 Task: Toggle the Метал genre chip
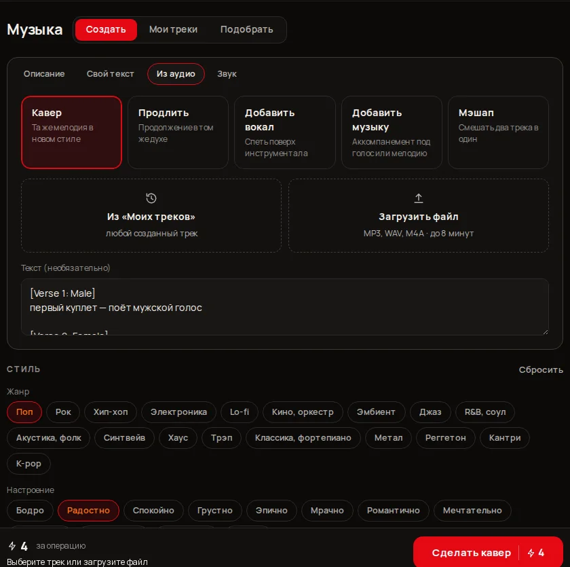388,438
